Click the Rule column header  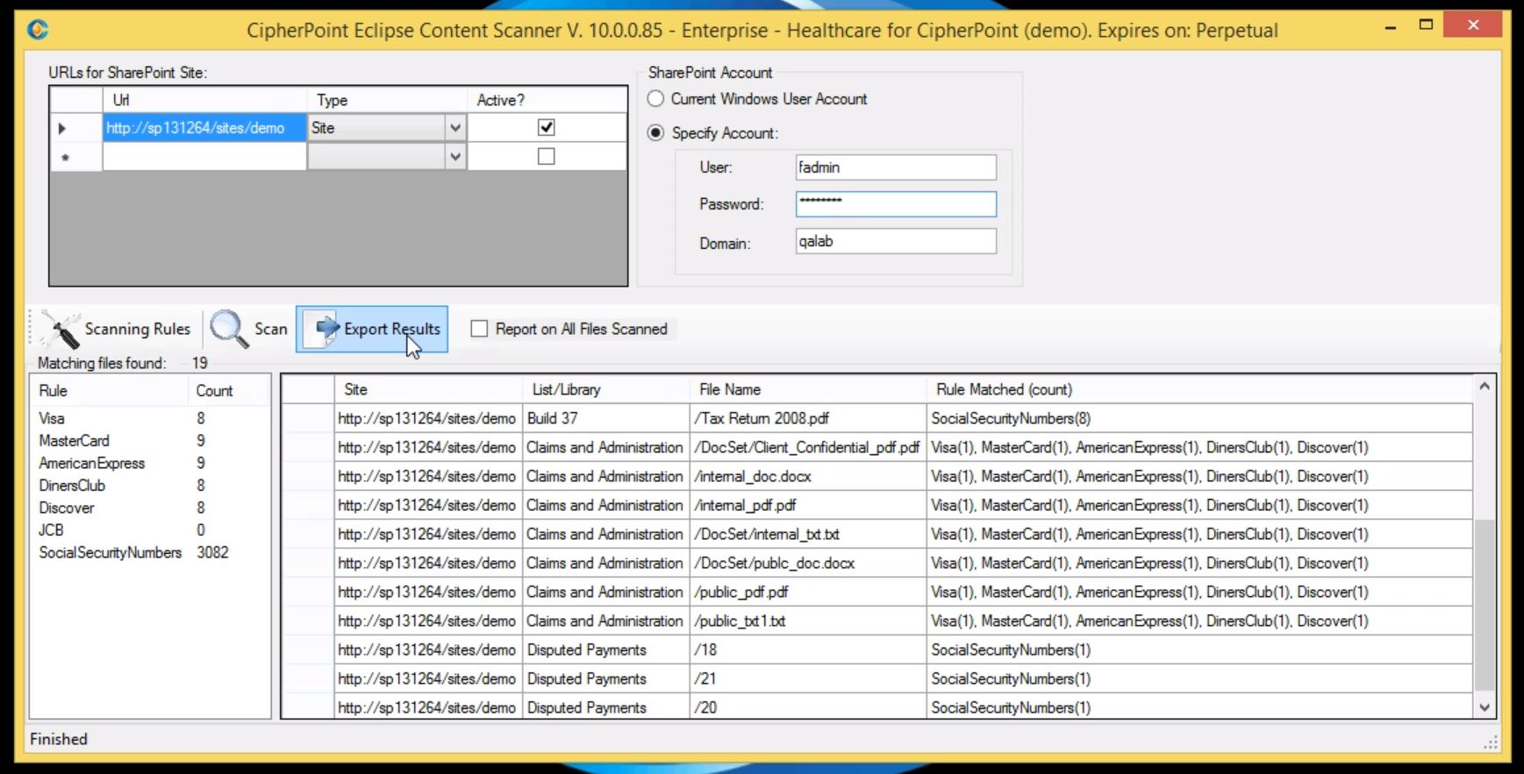coord(109,391)
